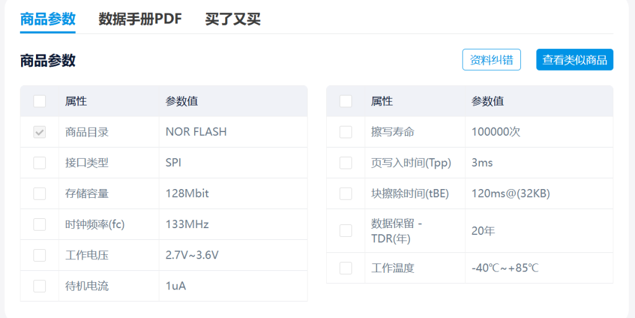This screenshot has height=318, width=635.
Task: Enable the 工作电压 checkbox
Action: click(x=40, y=255)
